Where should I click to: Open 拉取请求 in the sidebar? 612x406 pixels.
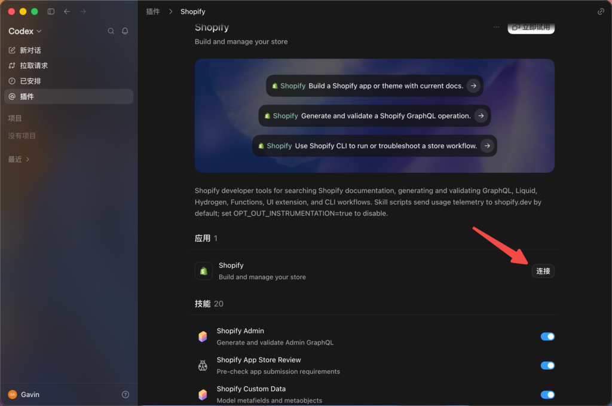[x=69, y=66]
